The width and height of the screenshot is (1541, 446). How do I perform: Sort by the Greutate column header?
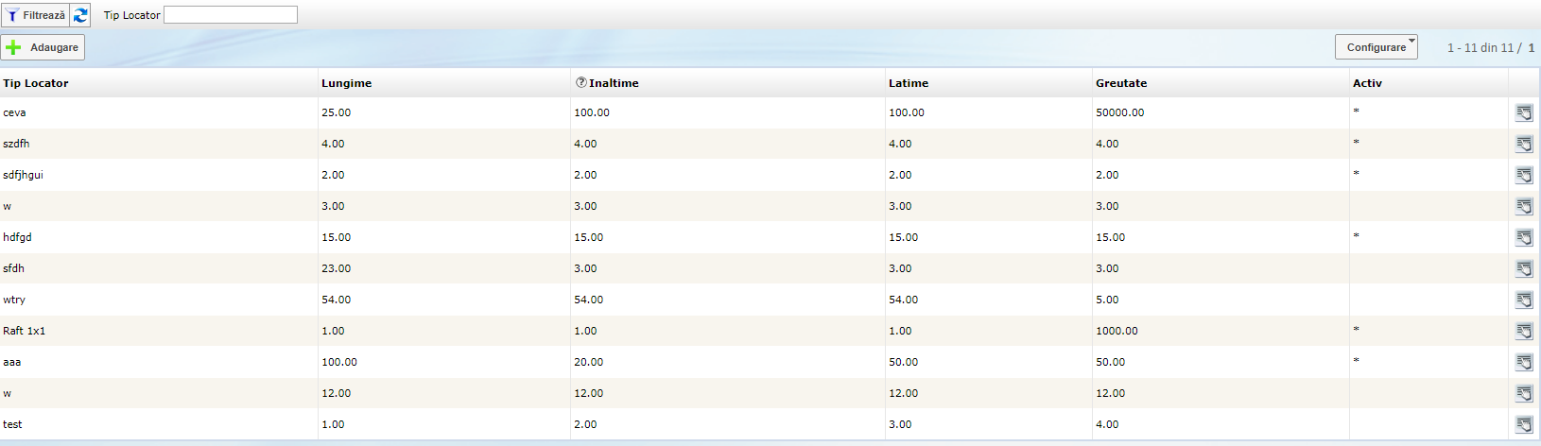1120,83
